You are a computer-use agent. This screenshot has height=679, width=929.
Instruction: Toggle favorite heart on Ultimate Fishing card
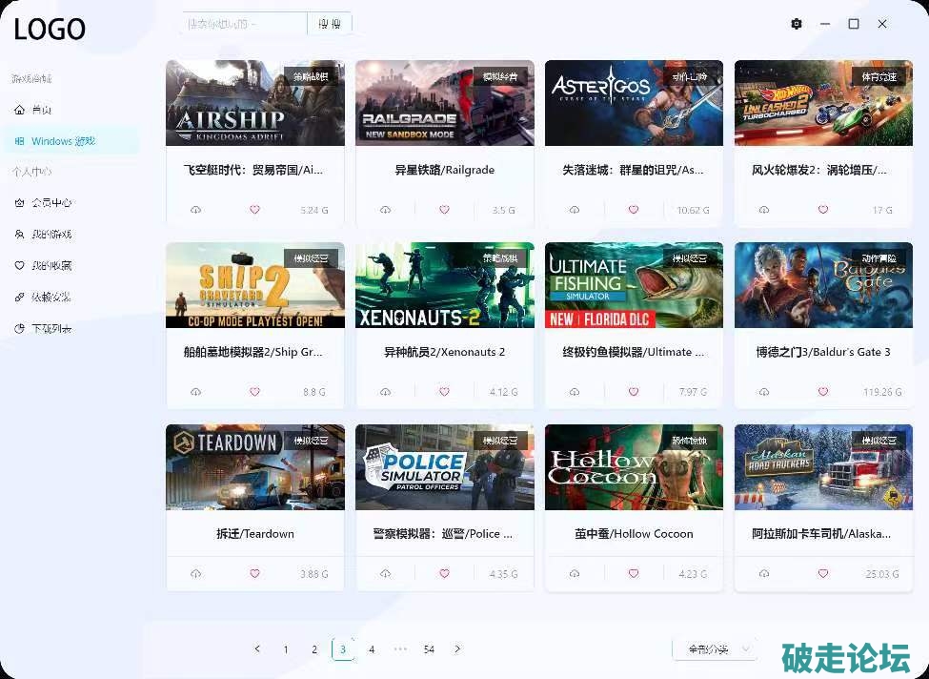tap(634, 392)
